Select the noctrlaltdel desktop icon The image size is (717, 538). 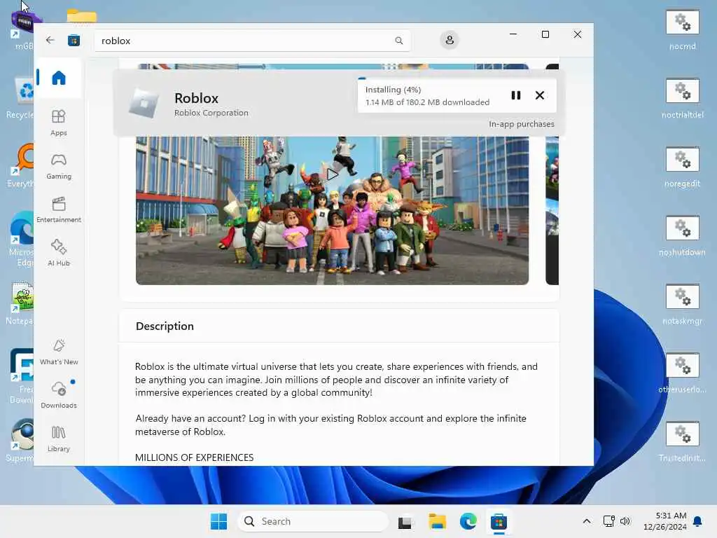click(x=682, y=98)
